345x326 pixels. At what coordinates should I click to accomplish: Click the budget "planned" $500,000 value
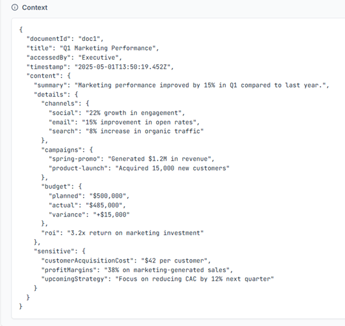(108, 196)
